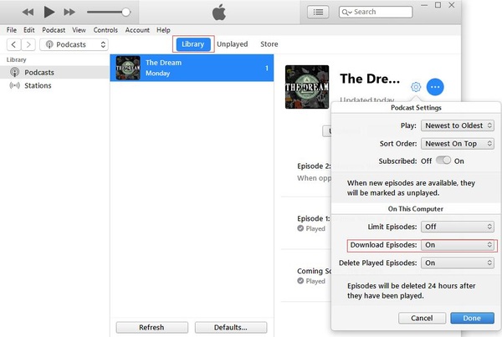
Task: Change the Play order dropdown
Action: 457,125
